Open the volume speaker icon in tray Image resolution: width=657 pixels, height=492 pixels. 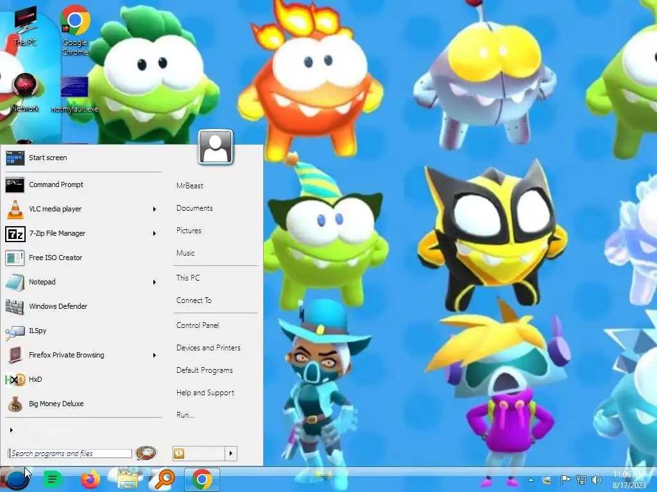point(596,479)
